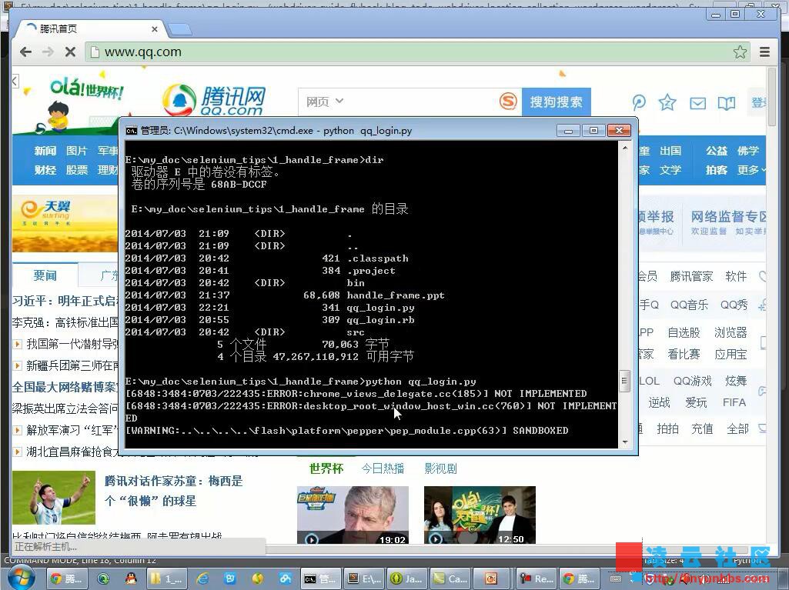Click the 搜狗搜索 search button
Image resolution: width=789 pixels, height=590 pixels.
pyautogui.click(x=556, y=102)
